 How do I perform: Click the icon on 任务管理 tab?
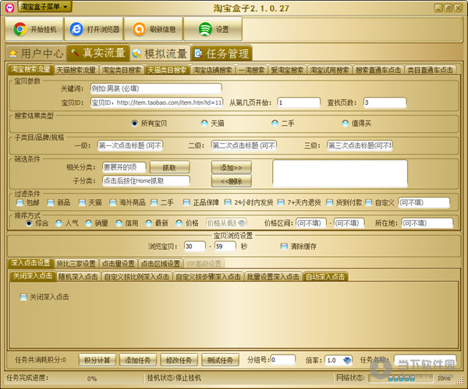click(198, 53)
